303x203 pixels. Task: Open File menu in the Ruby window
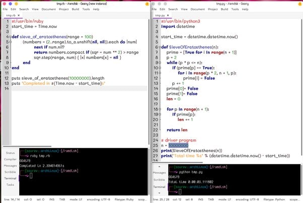point(5,9)
